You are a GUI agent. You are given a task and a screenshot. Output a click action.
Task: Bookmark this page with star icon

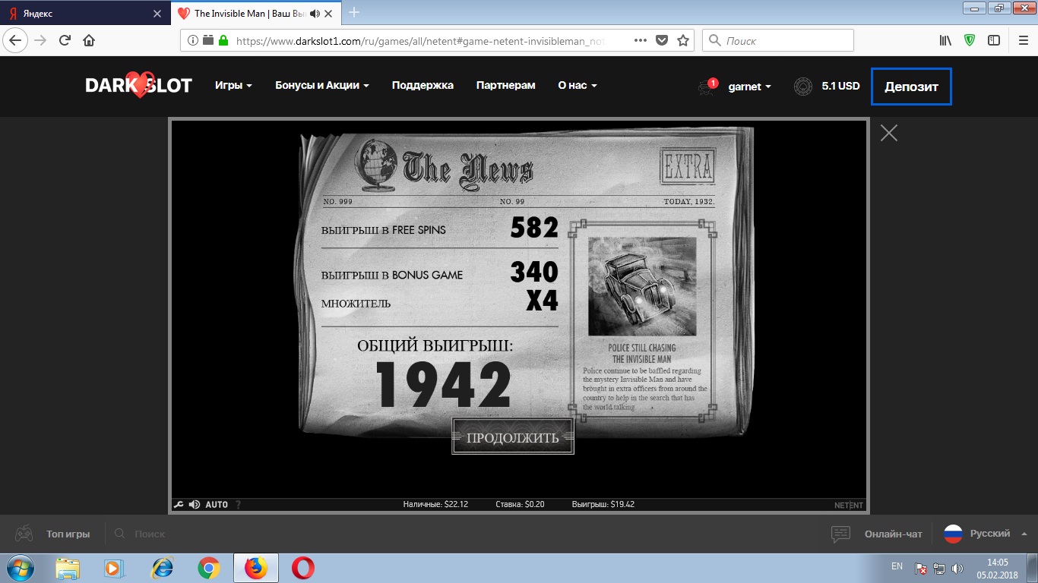(x=683, y=40)
